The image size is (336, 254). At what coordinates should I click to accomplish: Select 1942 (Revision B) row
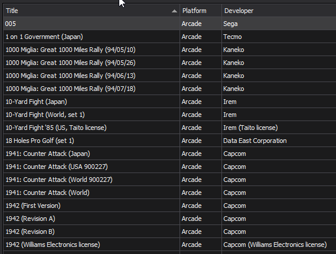point(169,232)
